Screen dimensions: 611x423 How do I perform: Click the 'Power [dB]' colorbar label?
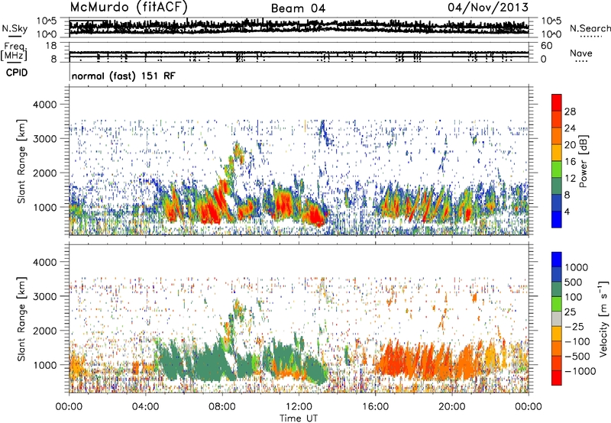(x=583, y=161)
